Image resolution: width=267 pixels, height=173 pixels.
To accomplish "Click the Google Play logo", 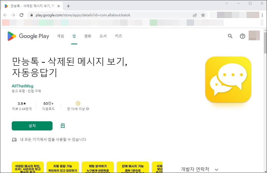I will [28, 36].
